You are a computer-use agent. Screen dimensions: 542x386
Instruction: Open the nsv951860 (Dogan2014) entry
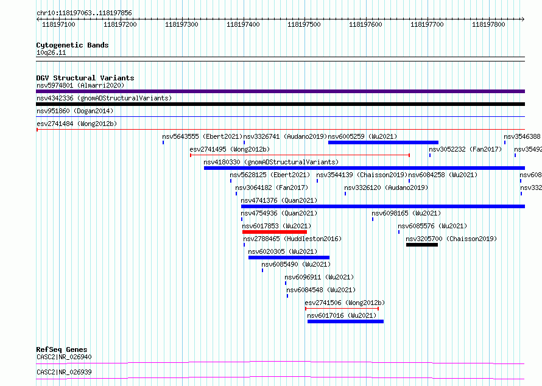tap(75, 111)
